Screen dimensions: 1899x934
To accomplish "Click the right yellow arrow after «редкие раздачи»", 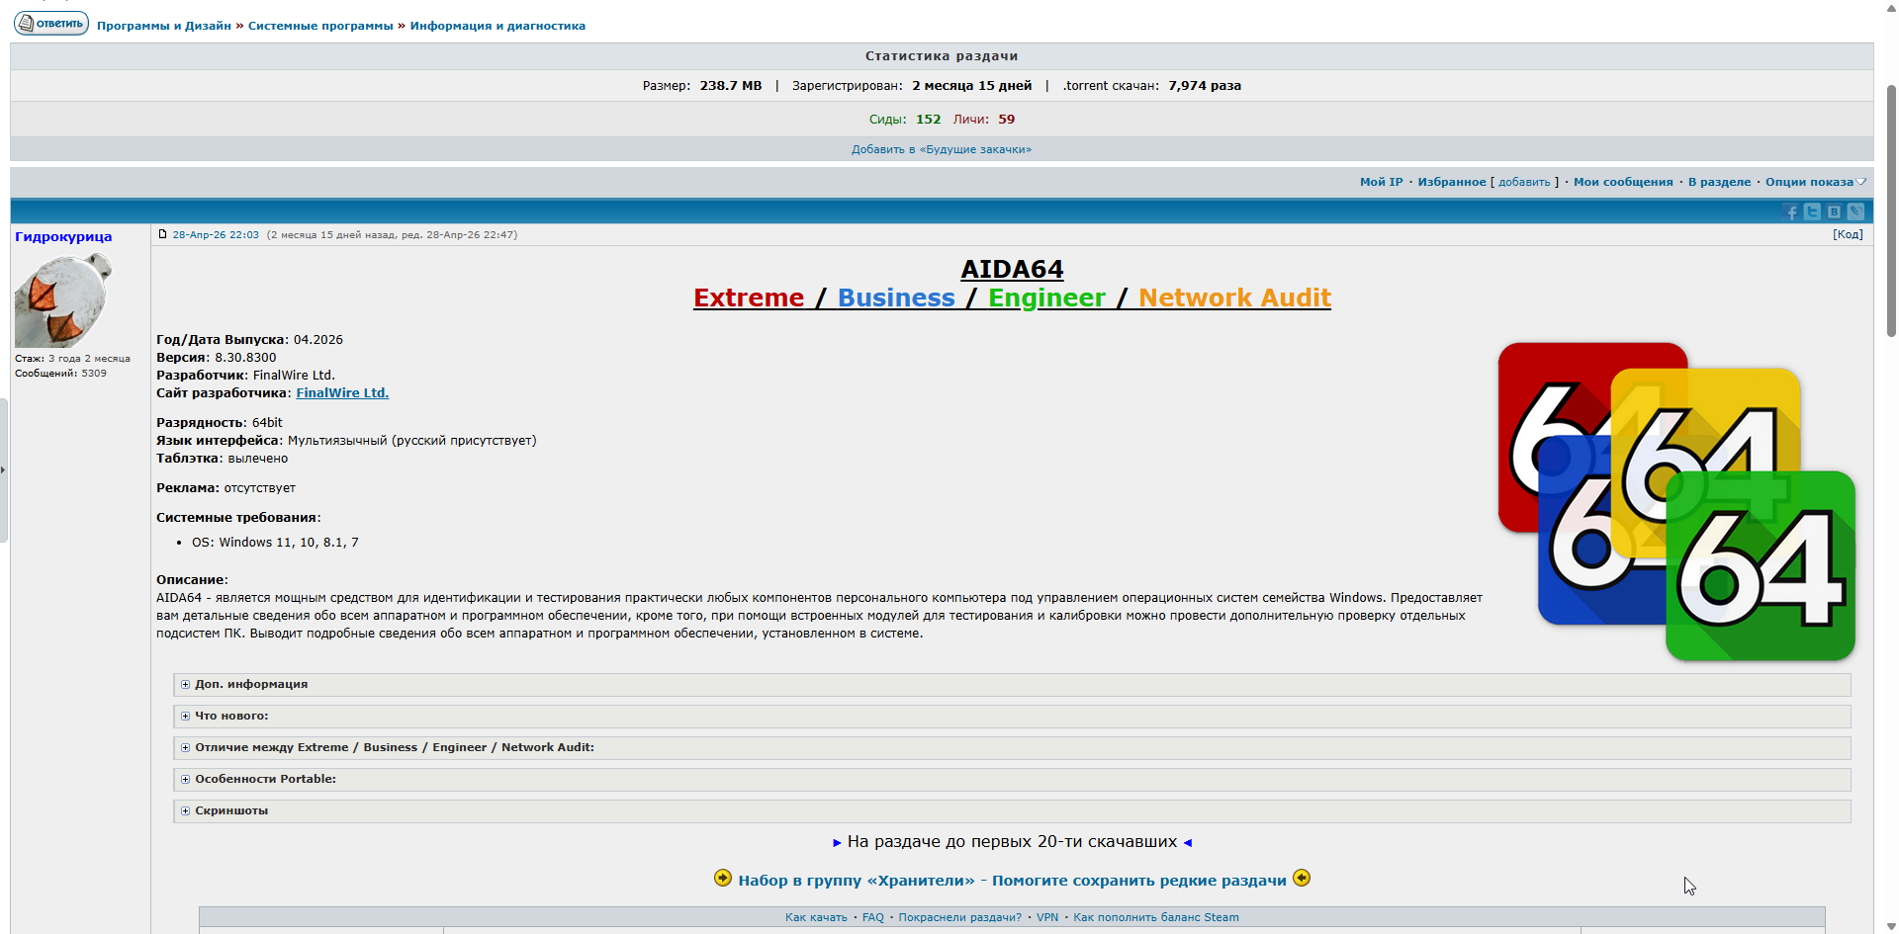I will pyautogui.click(x=1302, y=878).
